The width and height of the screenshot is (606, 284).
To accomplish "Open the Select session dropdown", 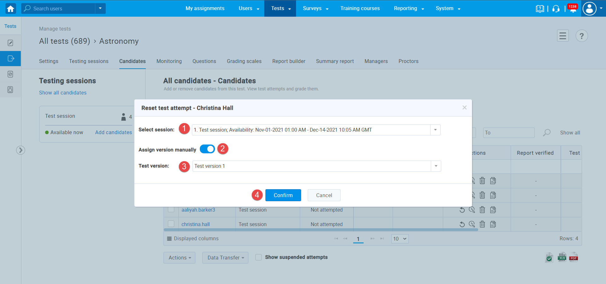I will pyautogui.click(x=436, y=130).
